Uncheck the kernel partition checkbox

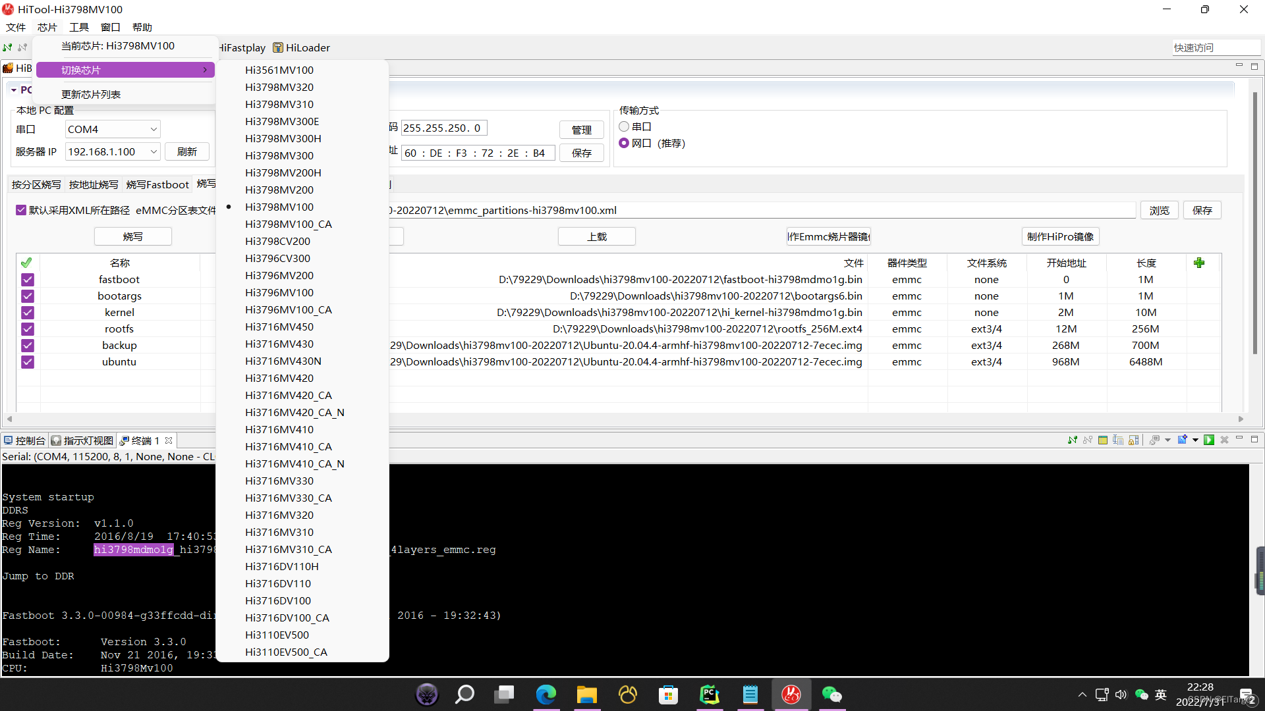click(x=28, y=312)
